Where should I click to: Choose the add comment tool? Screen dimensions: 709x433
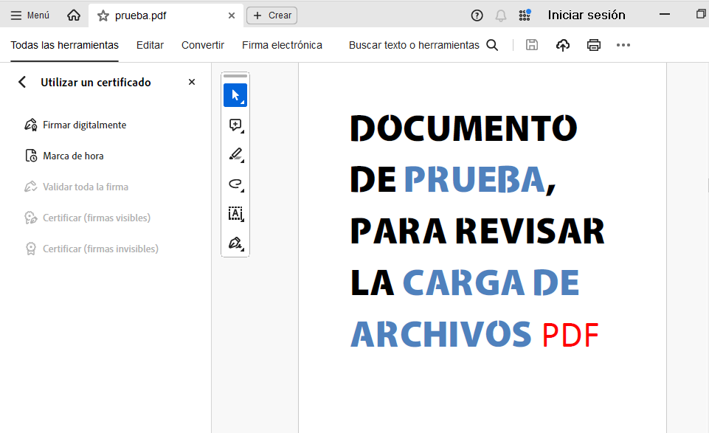235,125
